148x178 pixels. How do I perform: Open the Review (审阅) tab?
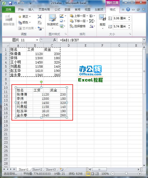click(78, 9)
